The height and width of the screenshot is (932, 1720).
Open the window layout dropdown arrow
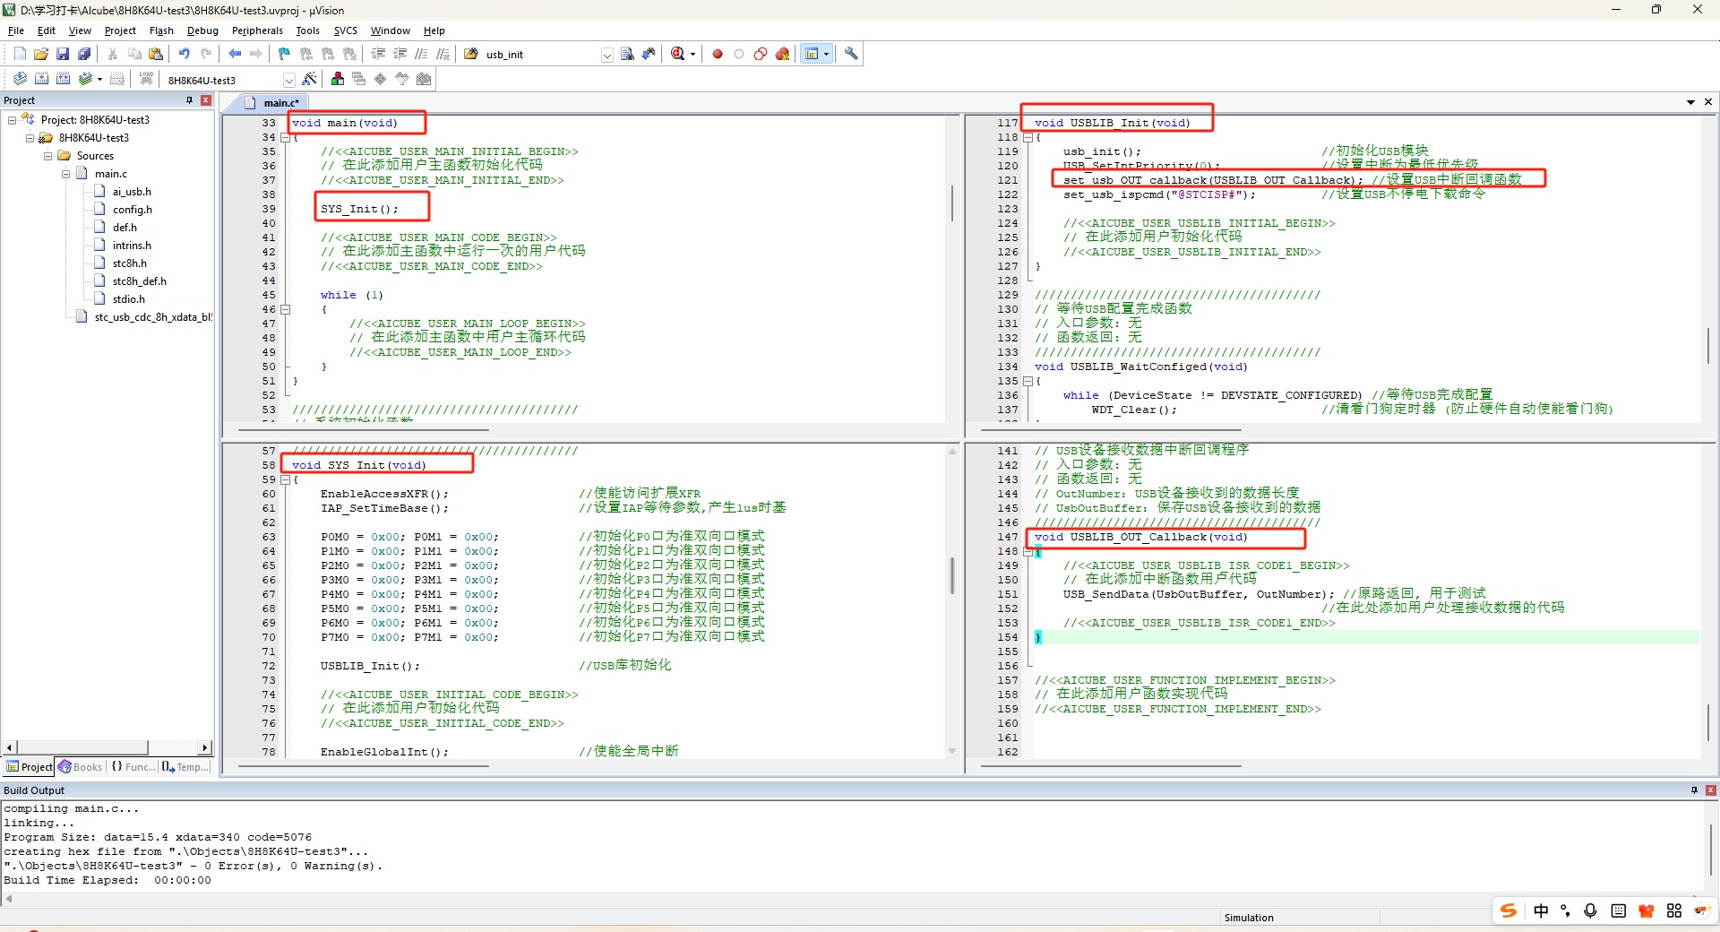click(x=826, y=54)
